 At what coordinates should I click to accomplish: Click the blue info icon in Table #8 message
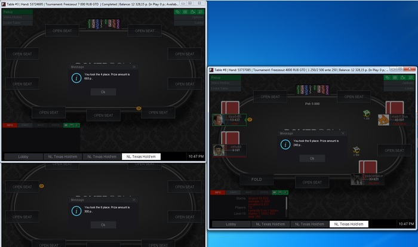click(x=285, y=144)
